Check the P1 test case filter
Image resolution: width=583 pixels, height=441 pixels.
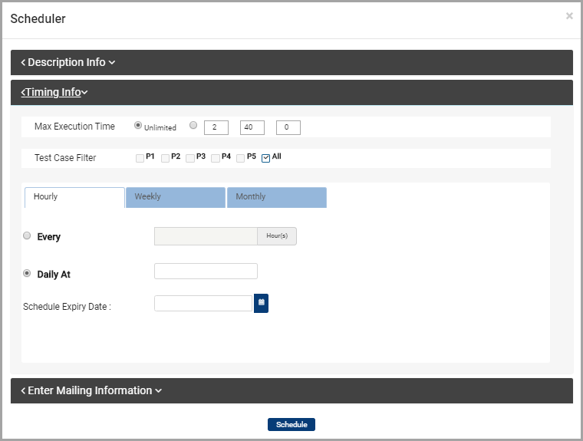coord(140,158)
